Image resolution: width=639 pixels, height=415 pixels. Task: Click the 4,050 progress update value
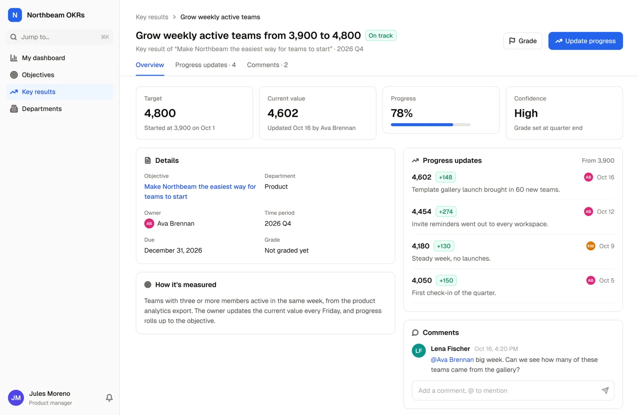coord(422,281)
